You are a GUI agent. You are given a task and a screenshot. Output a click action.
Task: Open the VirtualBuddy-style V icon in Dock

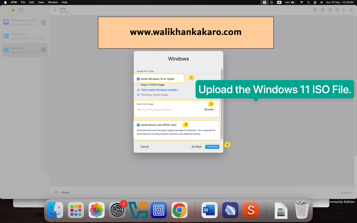point(138,210)
